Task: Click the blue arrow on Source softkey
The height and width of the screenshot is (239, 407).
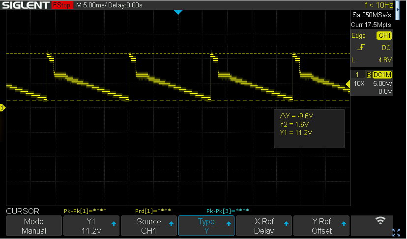Action: pyautogui.click(x=172, y=223)
